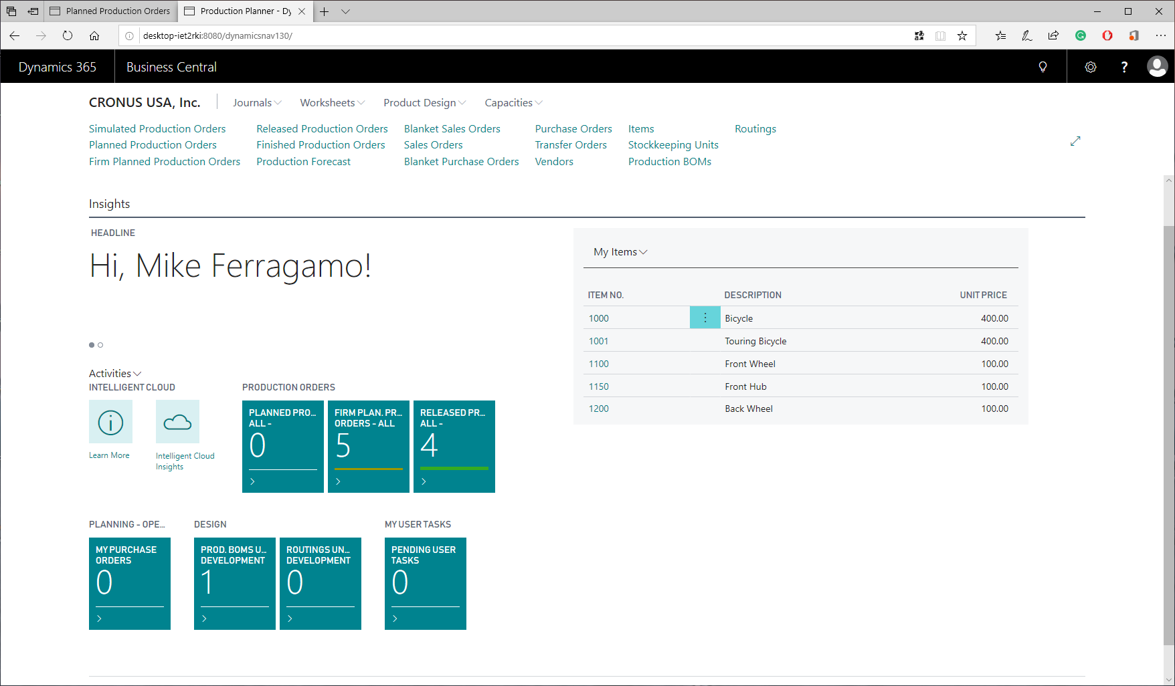This screenshot has height=686, width=1175.
Task: Click the Dynamics 365 logo text
Action: point(58,67)
